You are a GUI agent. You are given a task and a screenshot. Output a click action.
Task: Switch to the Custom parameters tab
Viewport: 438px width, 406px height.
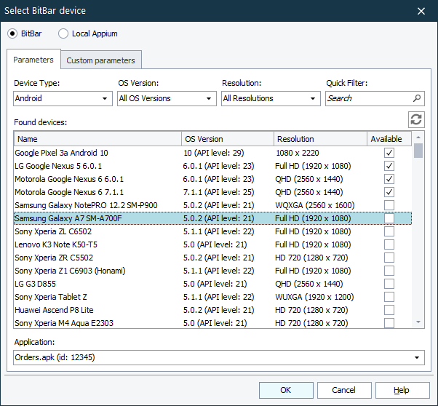(x=100, y=60)
